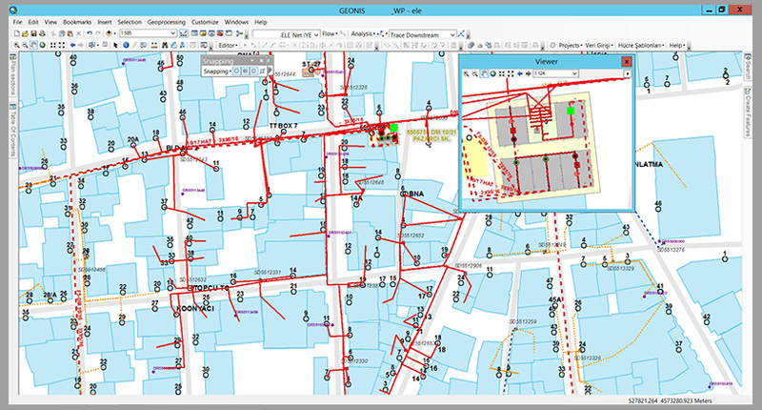This screenshot has height=410, width=762.
Task: Click the trace solve icon after Trace Downstream
Action: (x=461, y=34)
